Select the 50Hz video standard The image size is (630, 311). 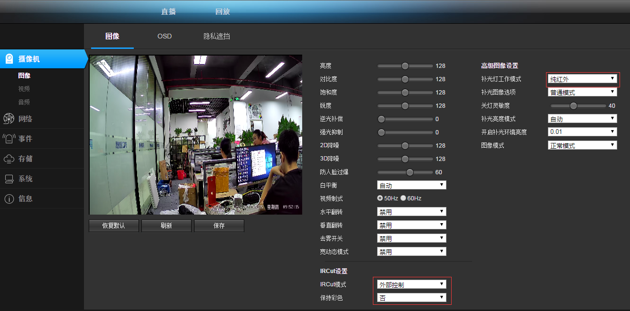click(x=380, y=198)
